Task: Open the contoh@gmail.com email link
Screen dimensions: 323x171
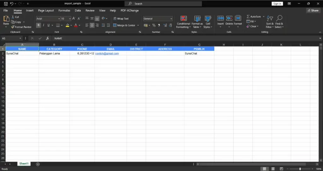Action: (x=107, y=53)
